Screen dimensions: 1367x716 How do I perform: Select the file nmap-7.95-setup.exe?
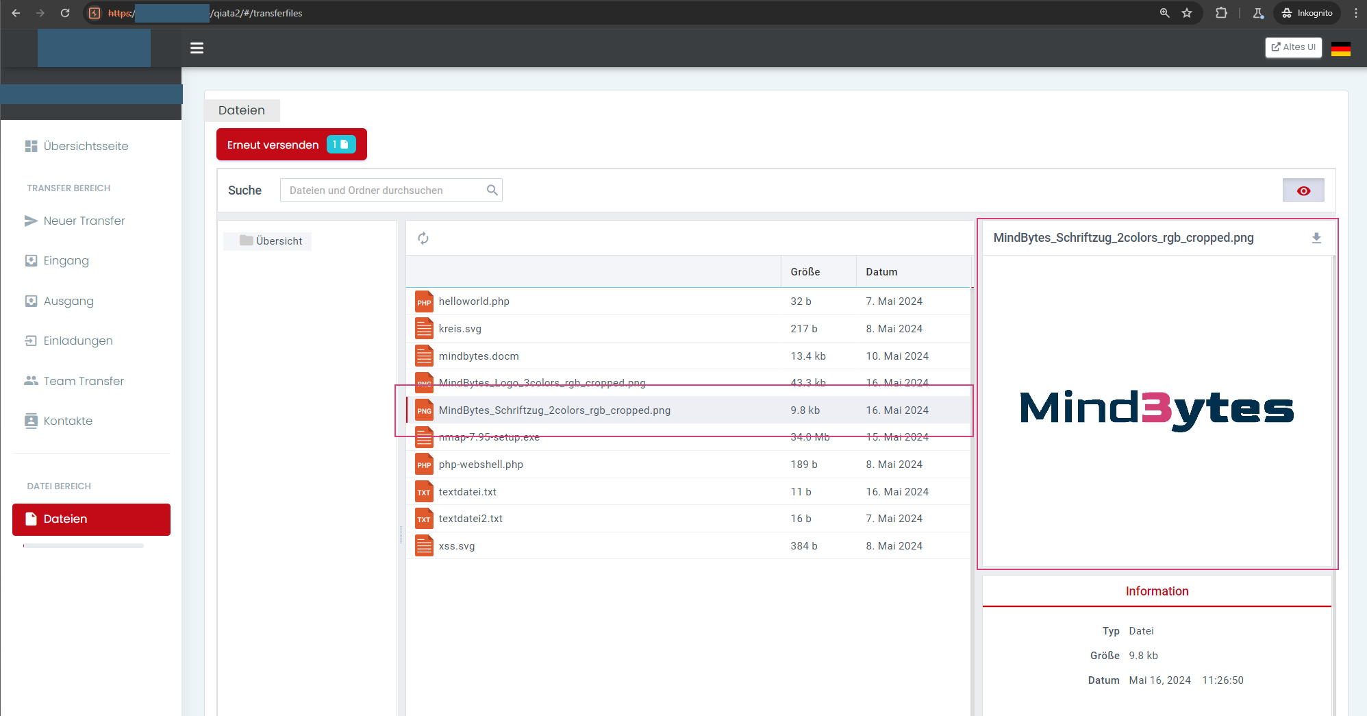[x=689, y=437]
